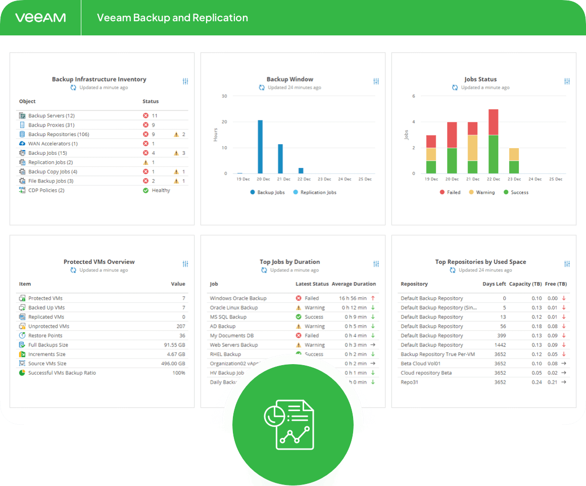Screen dimensions: 586x486
Task: Open settings icon of Backup Window widget
Action: pos(376,81)
